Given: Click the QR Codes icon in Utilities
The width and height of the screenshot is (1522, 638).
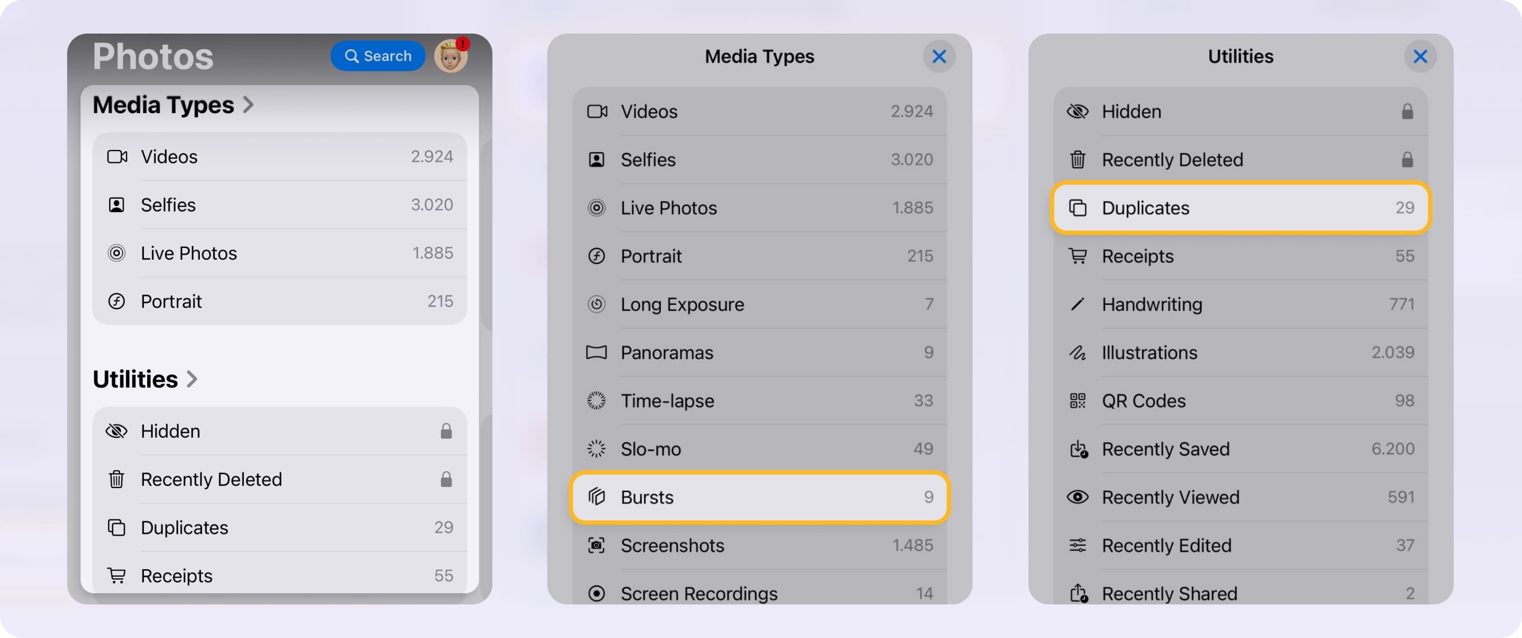Looking at the screenshot, I should [1078, 401].
